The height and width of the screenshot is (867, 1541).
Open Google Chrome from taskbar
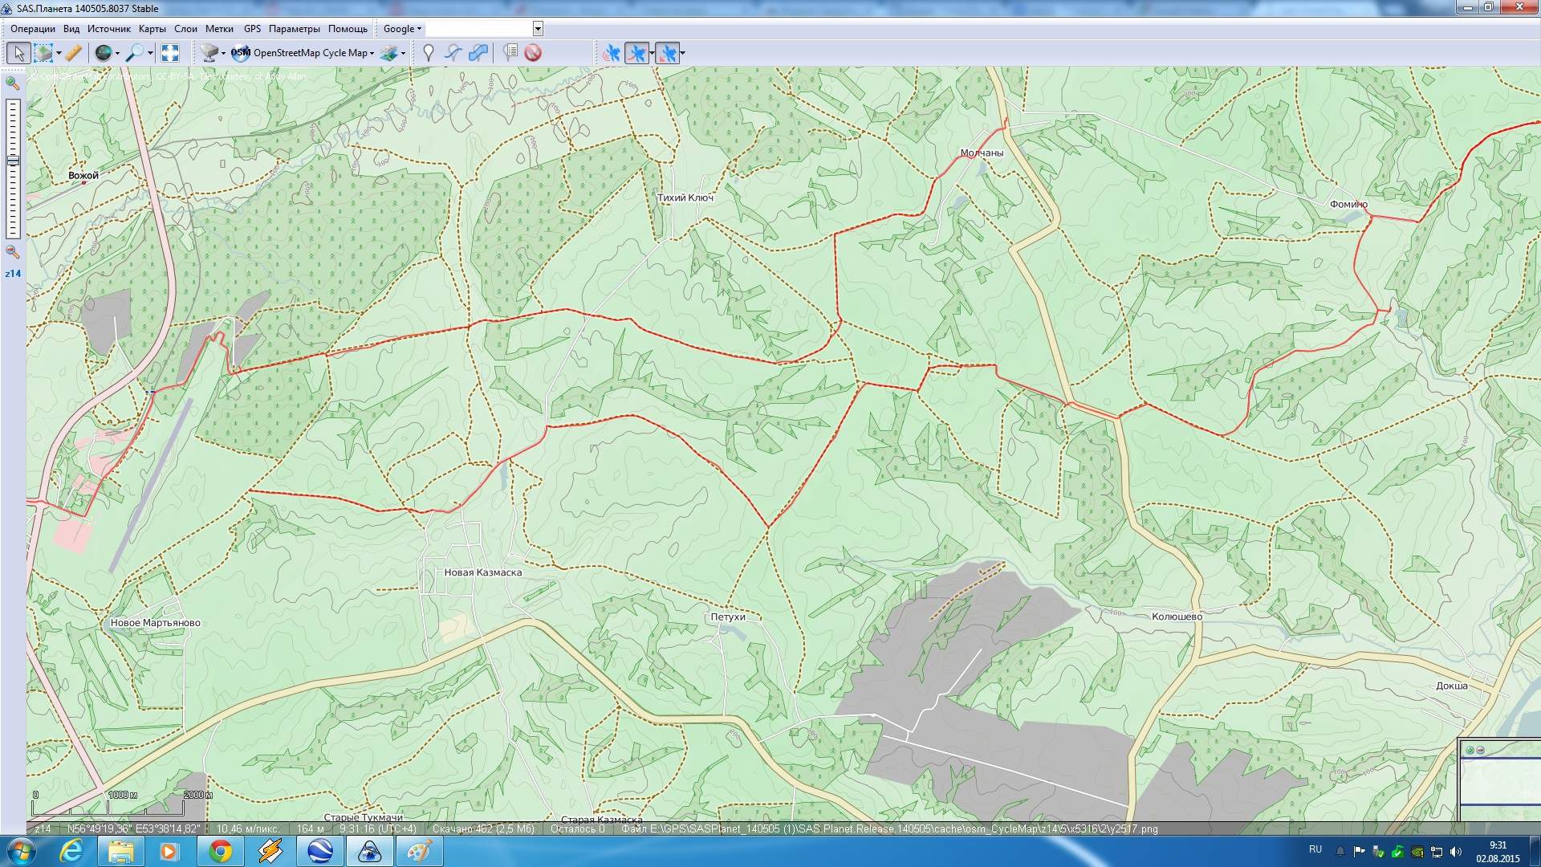coord(221,851)
